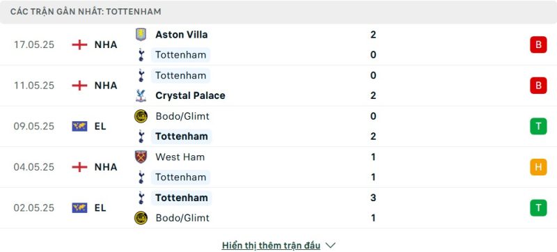Click the Tottenham crest in the 11.05.25 row
The image size is (557, 252).
coord(141,75)
